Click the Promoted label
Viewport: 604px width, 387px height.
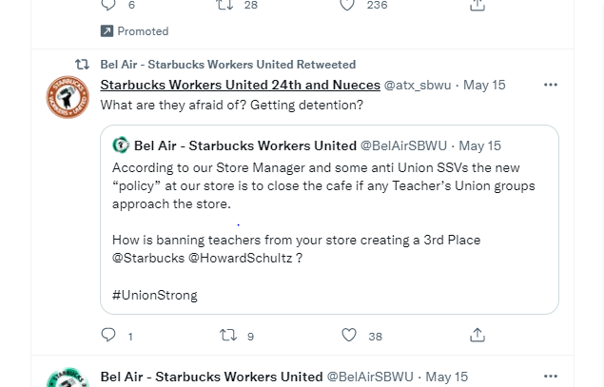(x=143, y=31)
